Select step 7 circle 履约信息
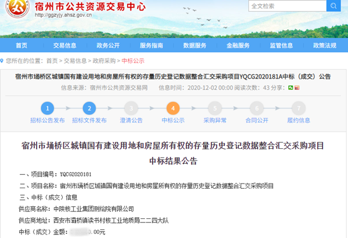348x238 pixels. [298, 108]
